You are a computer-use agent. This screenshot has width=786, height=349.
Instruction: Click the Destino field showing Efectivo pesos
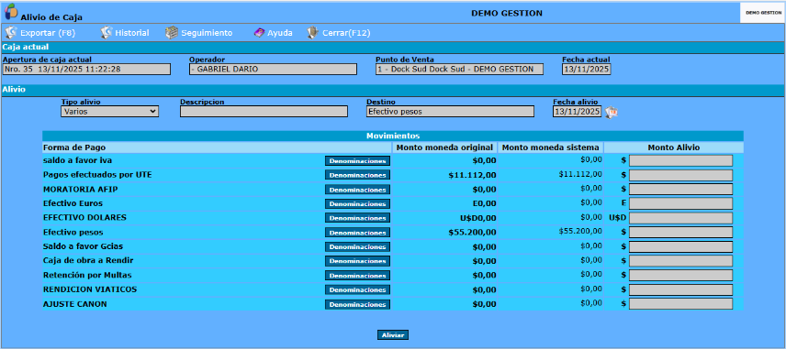(x=450, y=112)
